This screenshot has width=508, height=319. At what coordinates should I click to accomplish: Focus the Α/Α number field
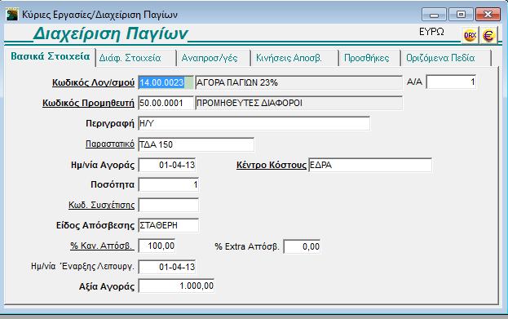point(451,82)
